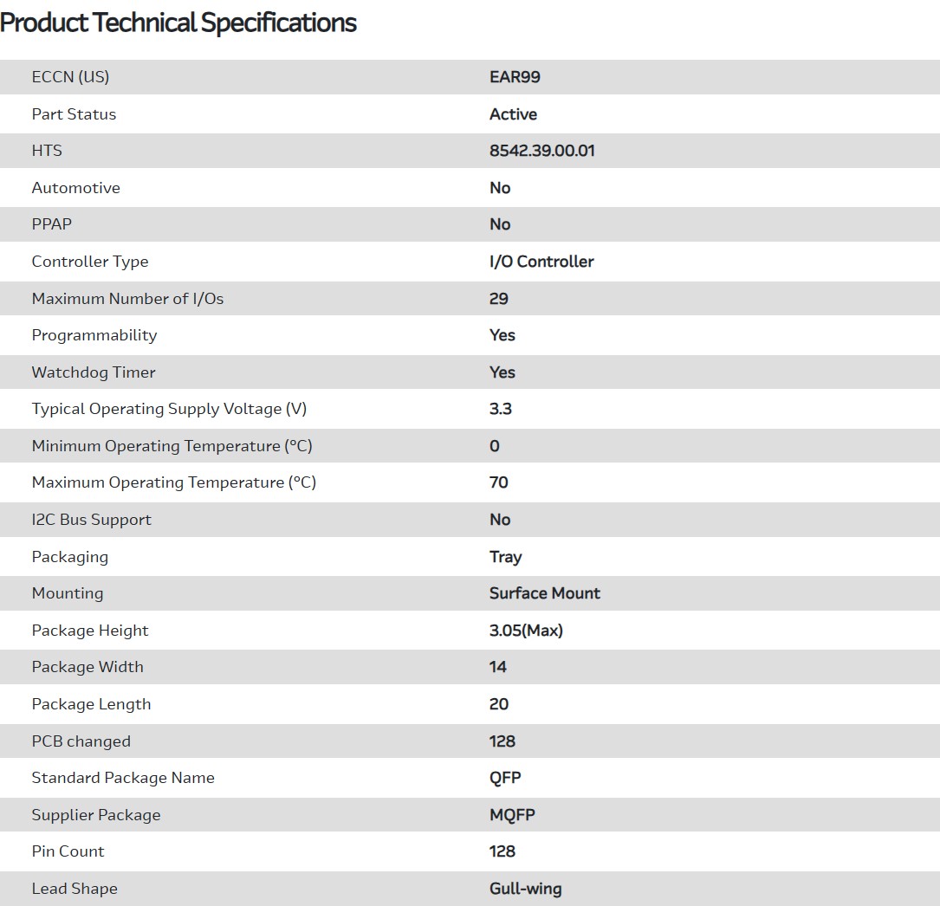Click the I2C Bus Support label
Image resolution: width=940 pixels, height=906 pixels.
pos(91,520)
